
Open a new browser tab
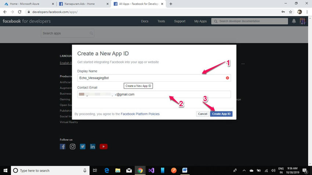(x=171, y=4)
